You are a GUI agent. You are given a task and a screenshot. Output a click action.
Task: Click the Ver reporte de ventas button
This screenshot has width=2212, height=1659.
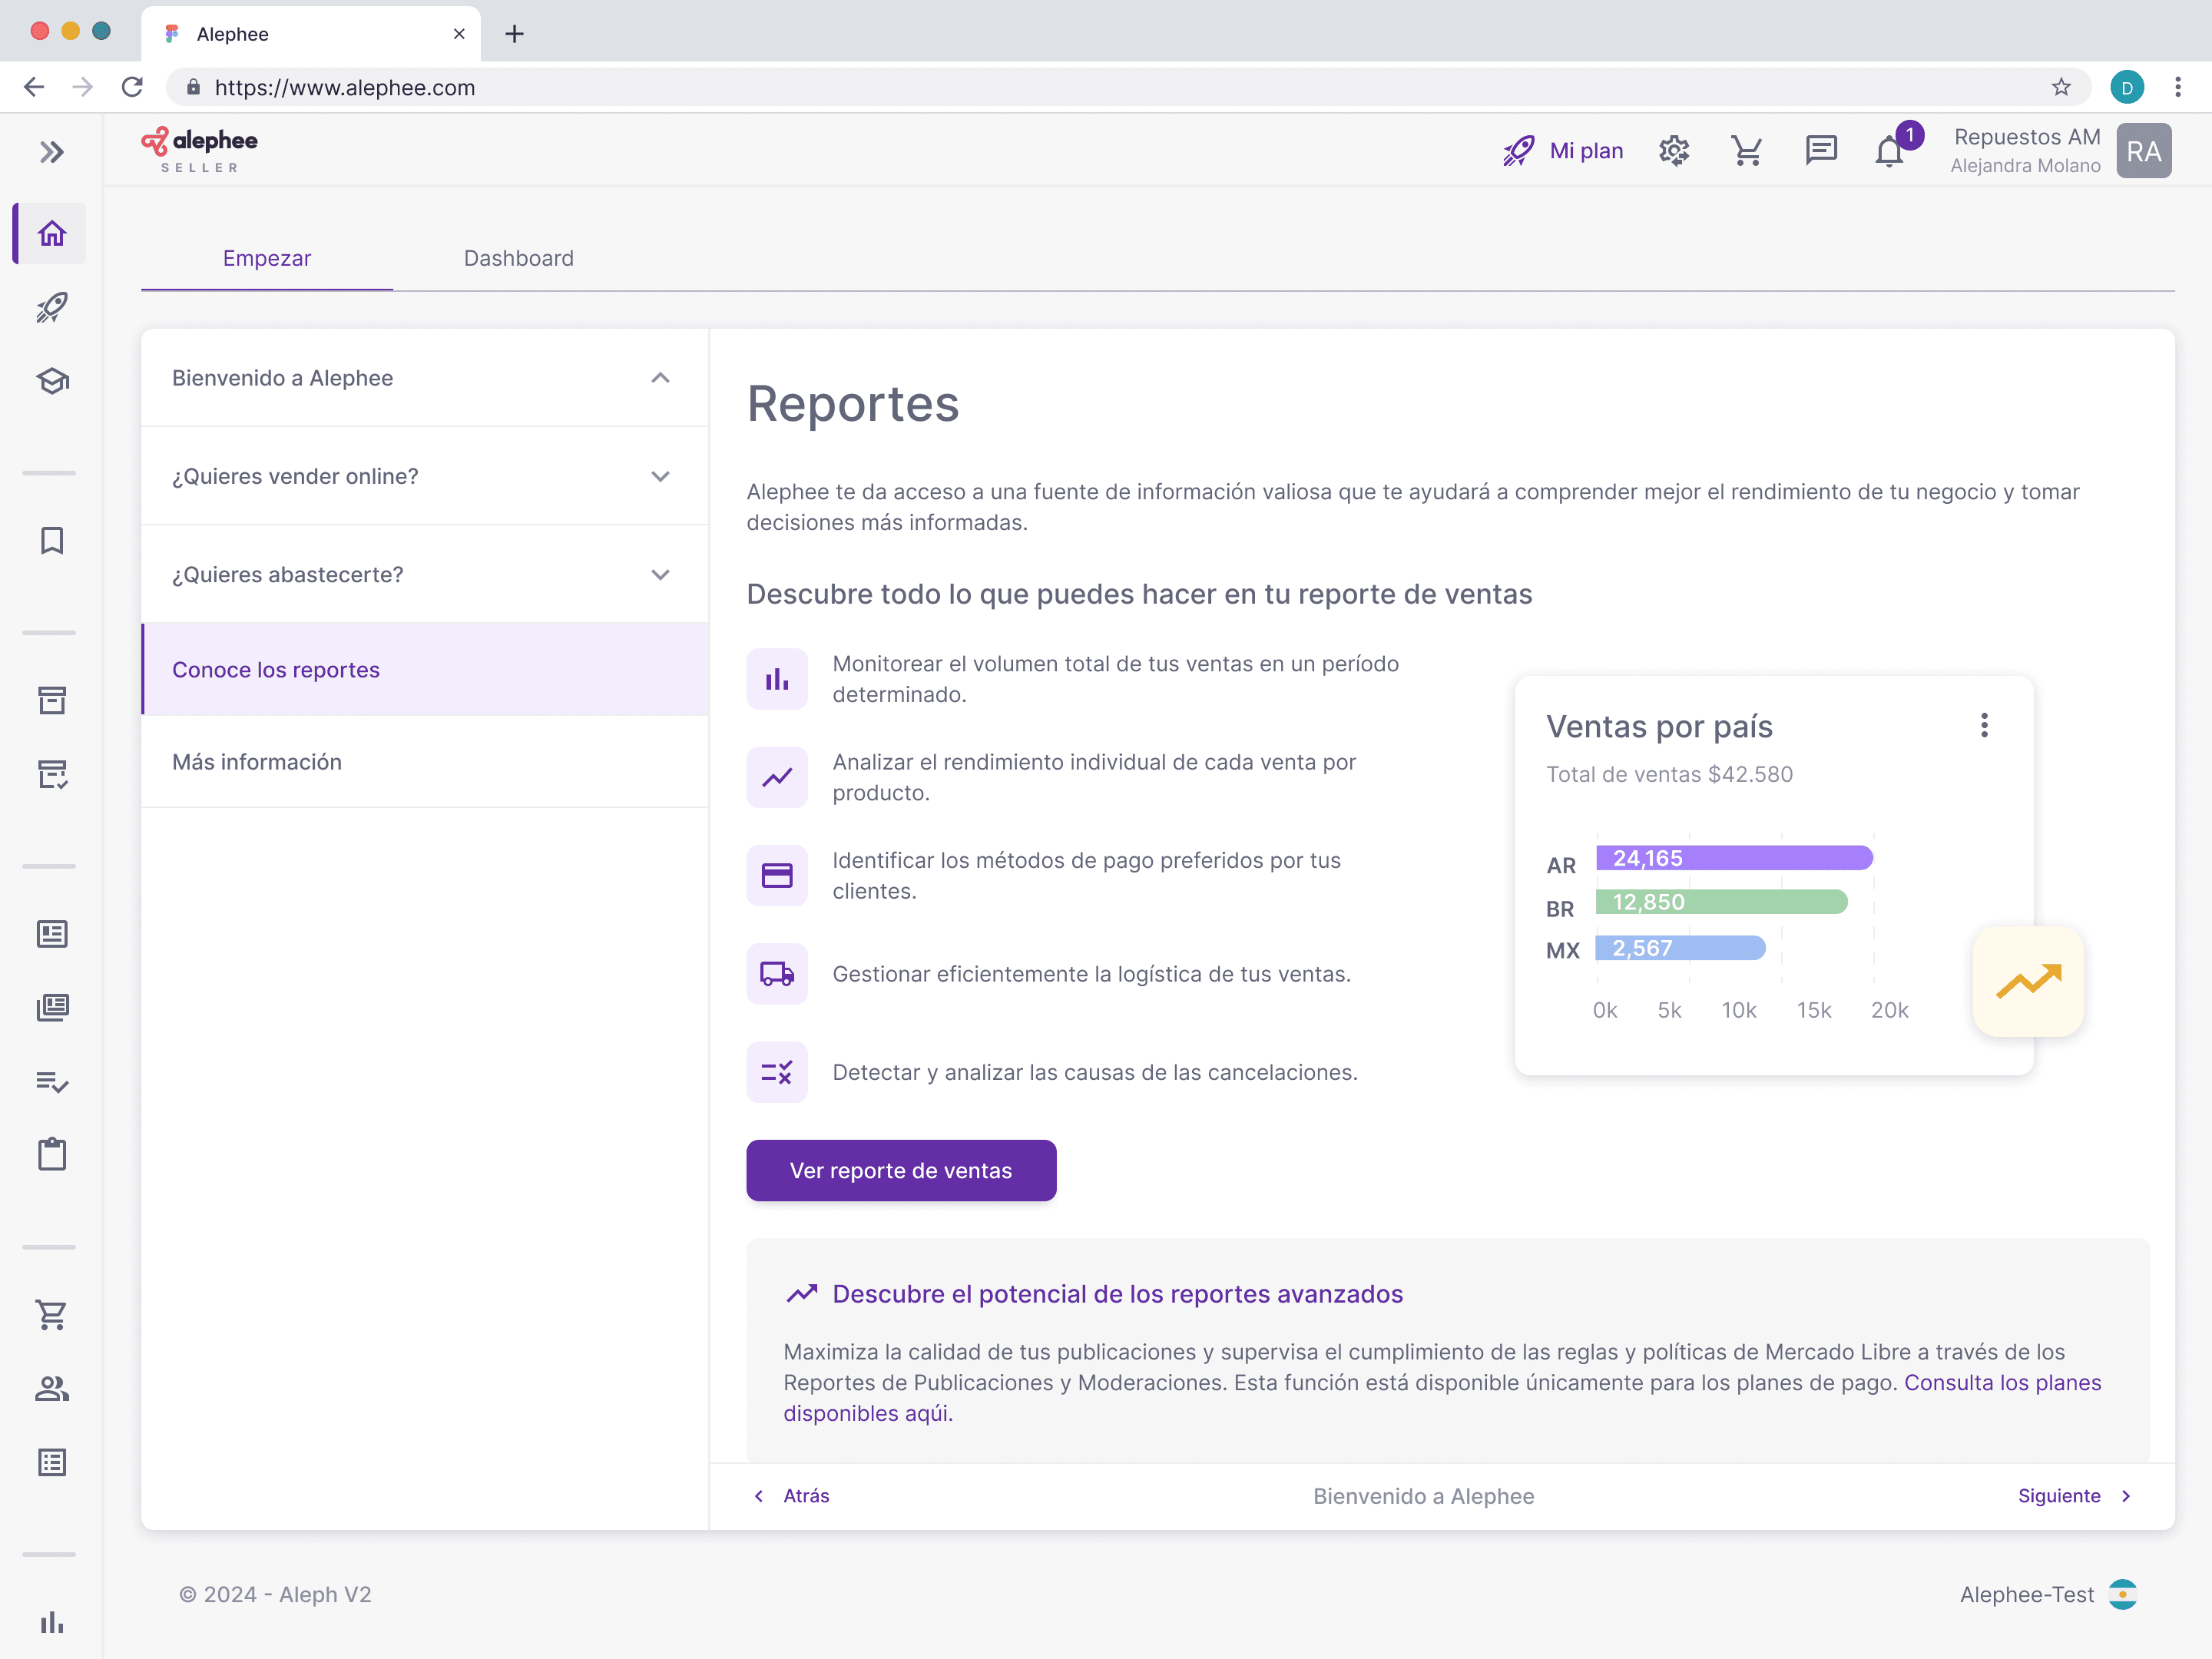(x=900, y=1170)
